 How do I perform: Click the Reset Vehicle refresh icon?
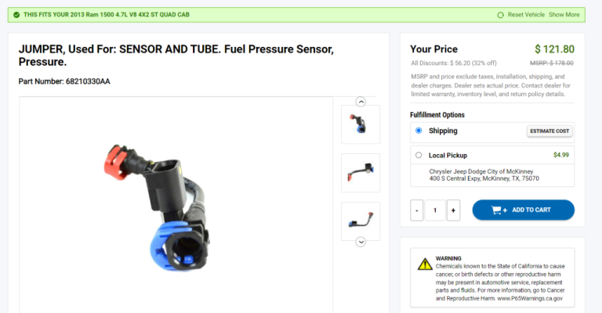coord(500,15)
